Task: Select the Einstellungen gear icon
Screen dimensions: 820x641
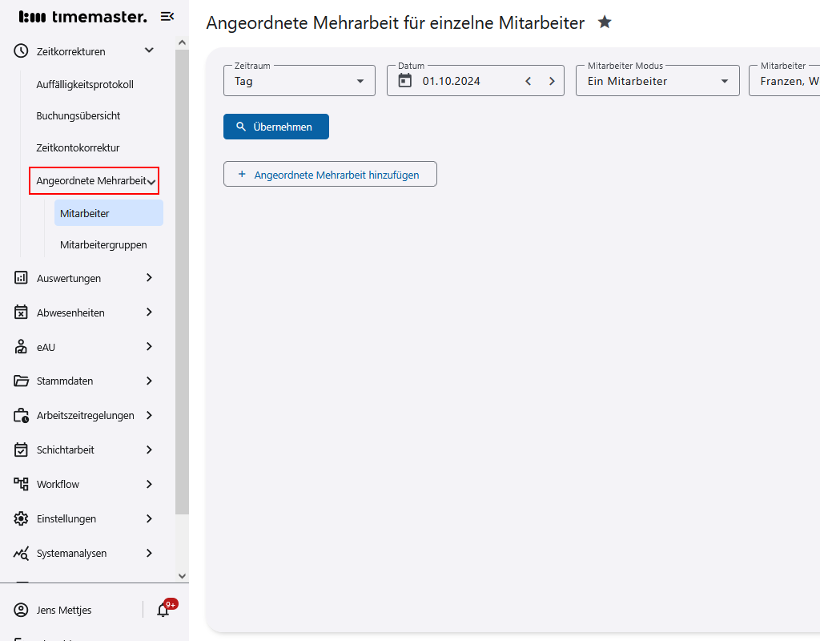Action: (20, 518)
